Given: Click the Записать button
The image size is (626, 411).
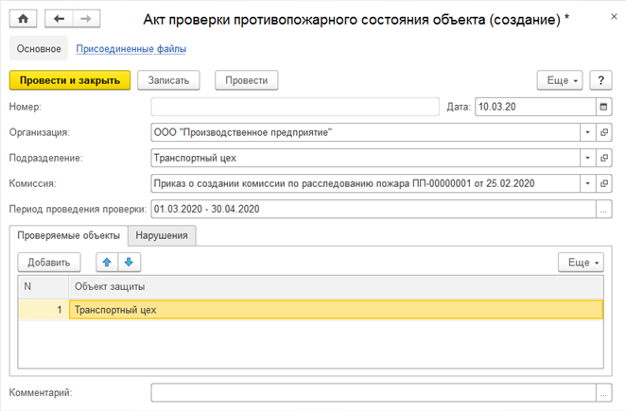Looking at the screenshot, I should [x=168, y=80].
